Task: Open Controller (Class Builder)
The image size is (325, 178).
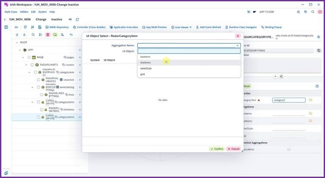Action: click(89, 27)
